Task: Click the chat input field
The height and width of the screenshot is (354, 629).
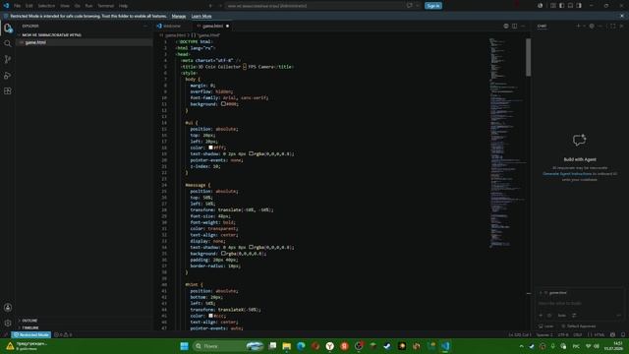Action: [x=579, y=304]
